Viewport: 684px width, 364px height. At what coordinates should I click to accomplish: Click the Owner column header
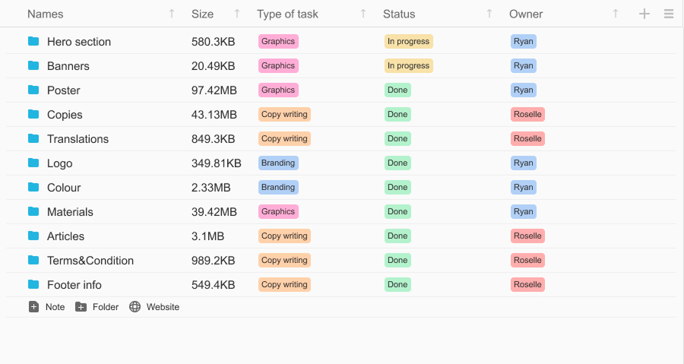pyautogui.click(x=526, y=14)
